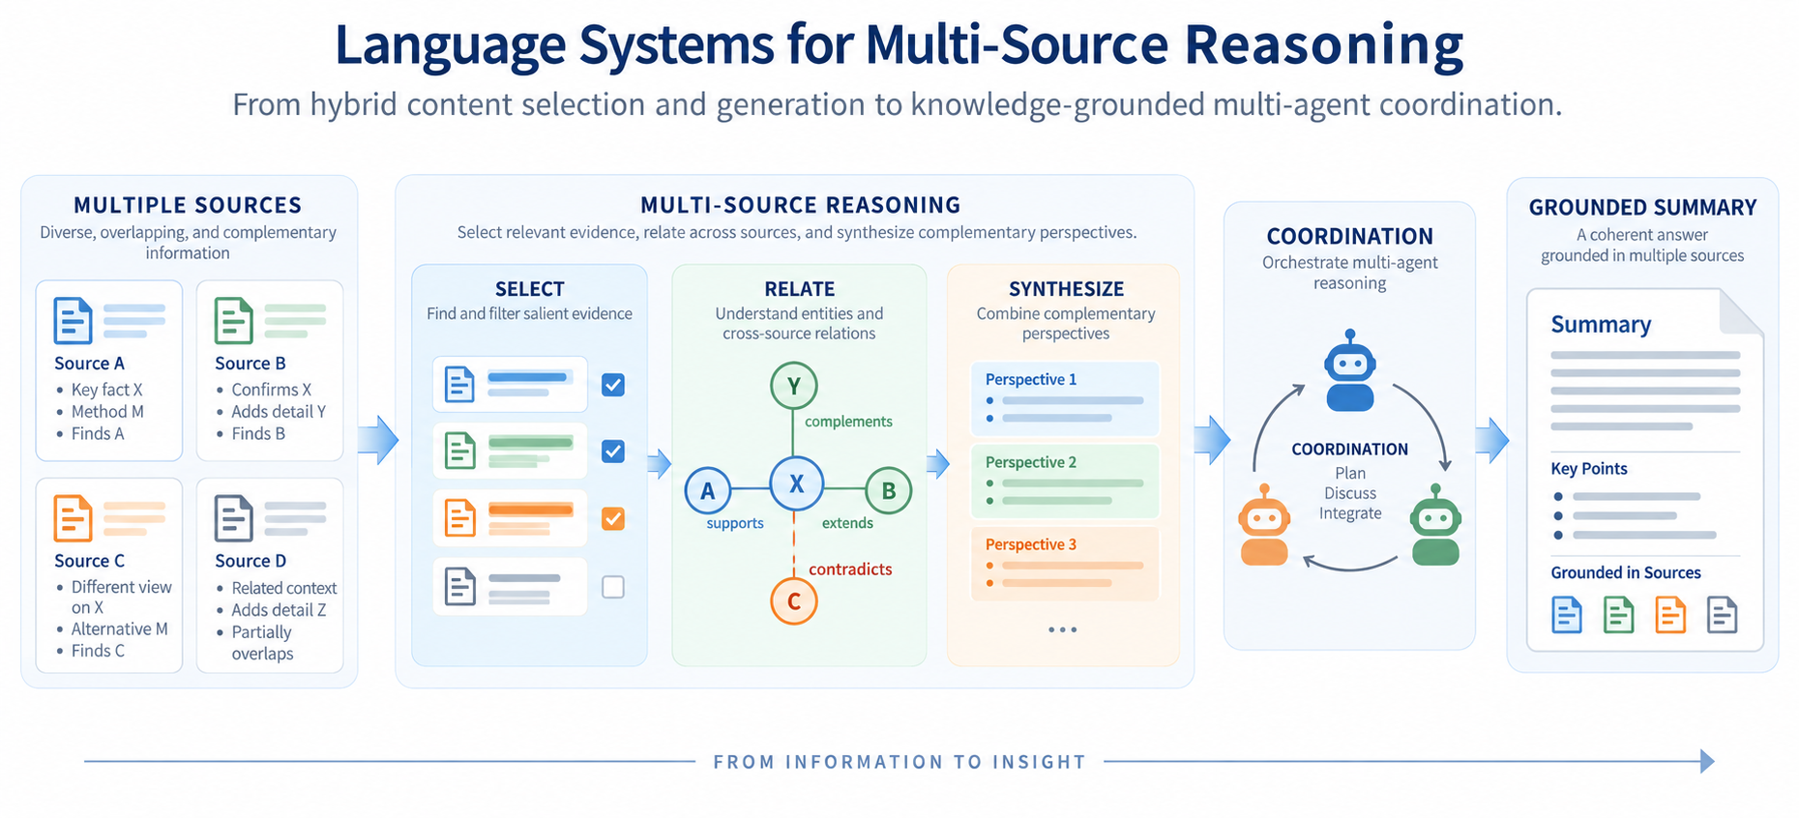Toggle the checked orange checkbox in SELECT
This screenshot has height=818, width=1799.
(613, 519)
